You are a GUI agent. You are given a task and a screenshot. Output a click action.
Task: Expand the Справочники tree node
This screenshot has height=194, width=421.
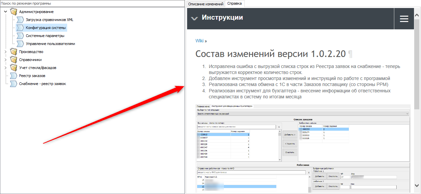click(x=6, y=60)
